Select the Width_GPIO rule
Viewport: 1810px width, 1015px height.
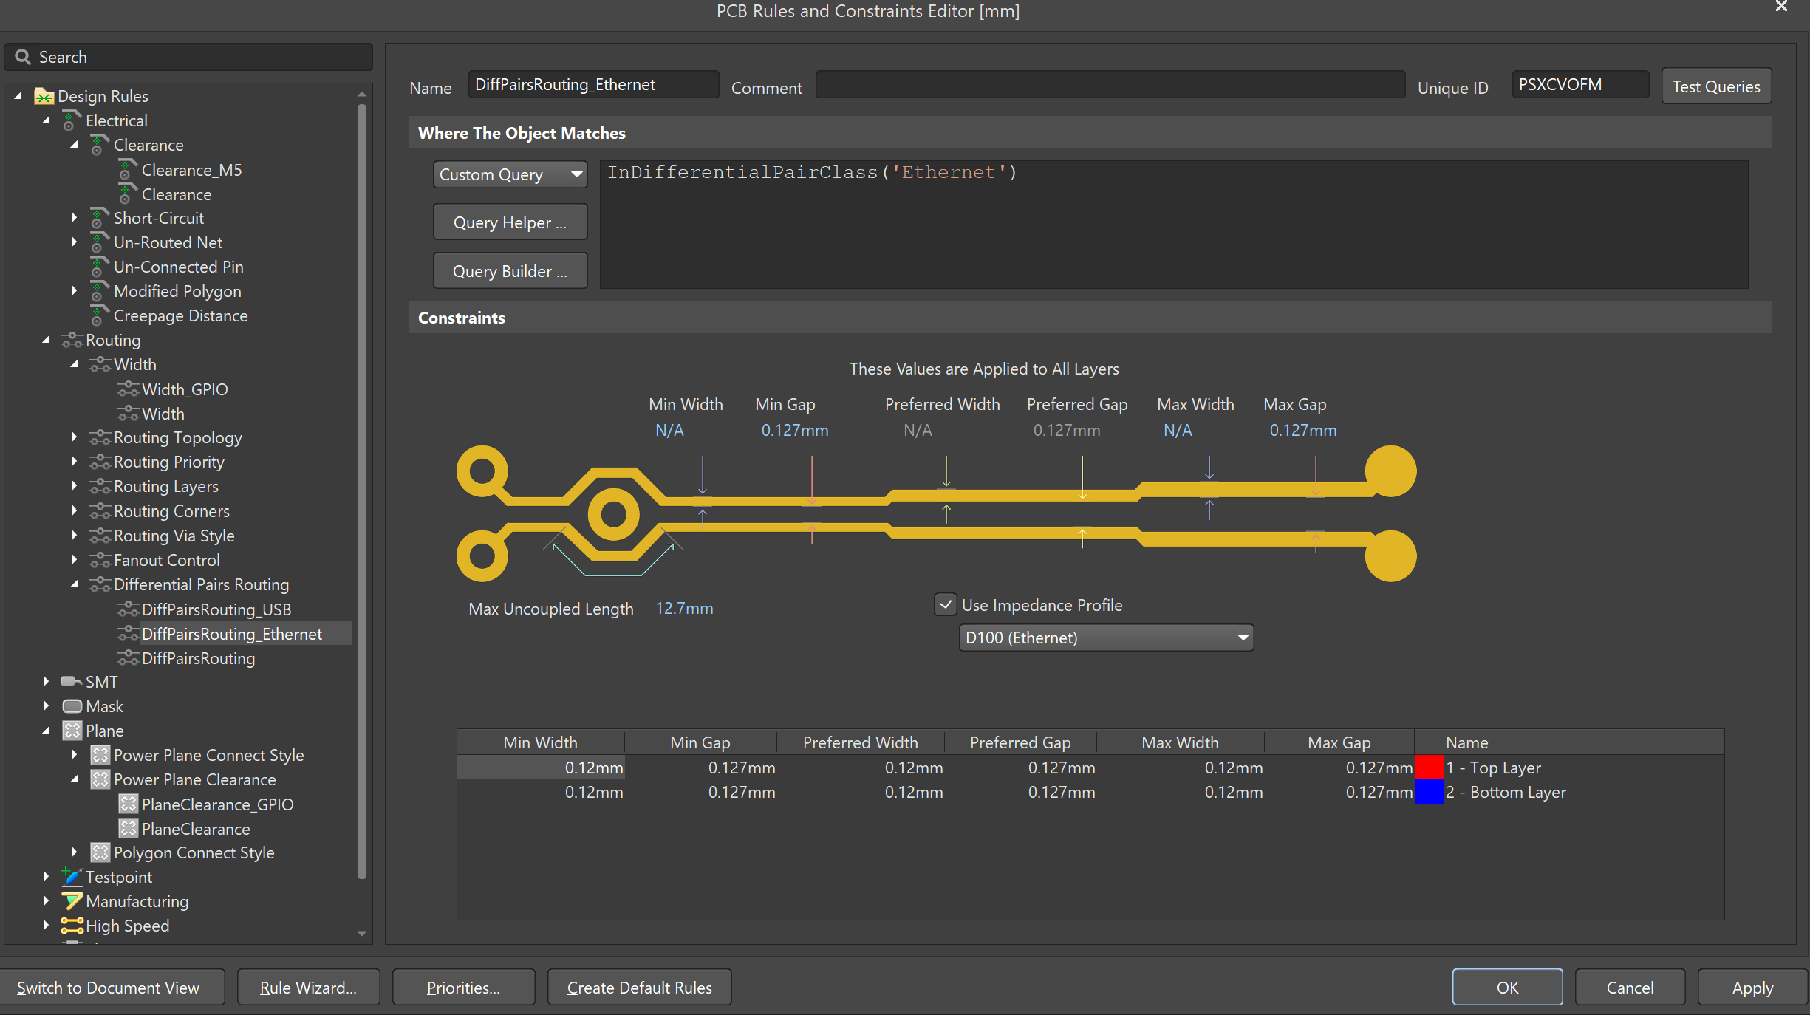pos(185,389)
